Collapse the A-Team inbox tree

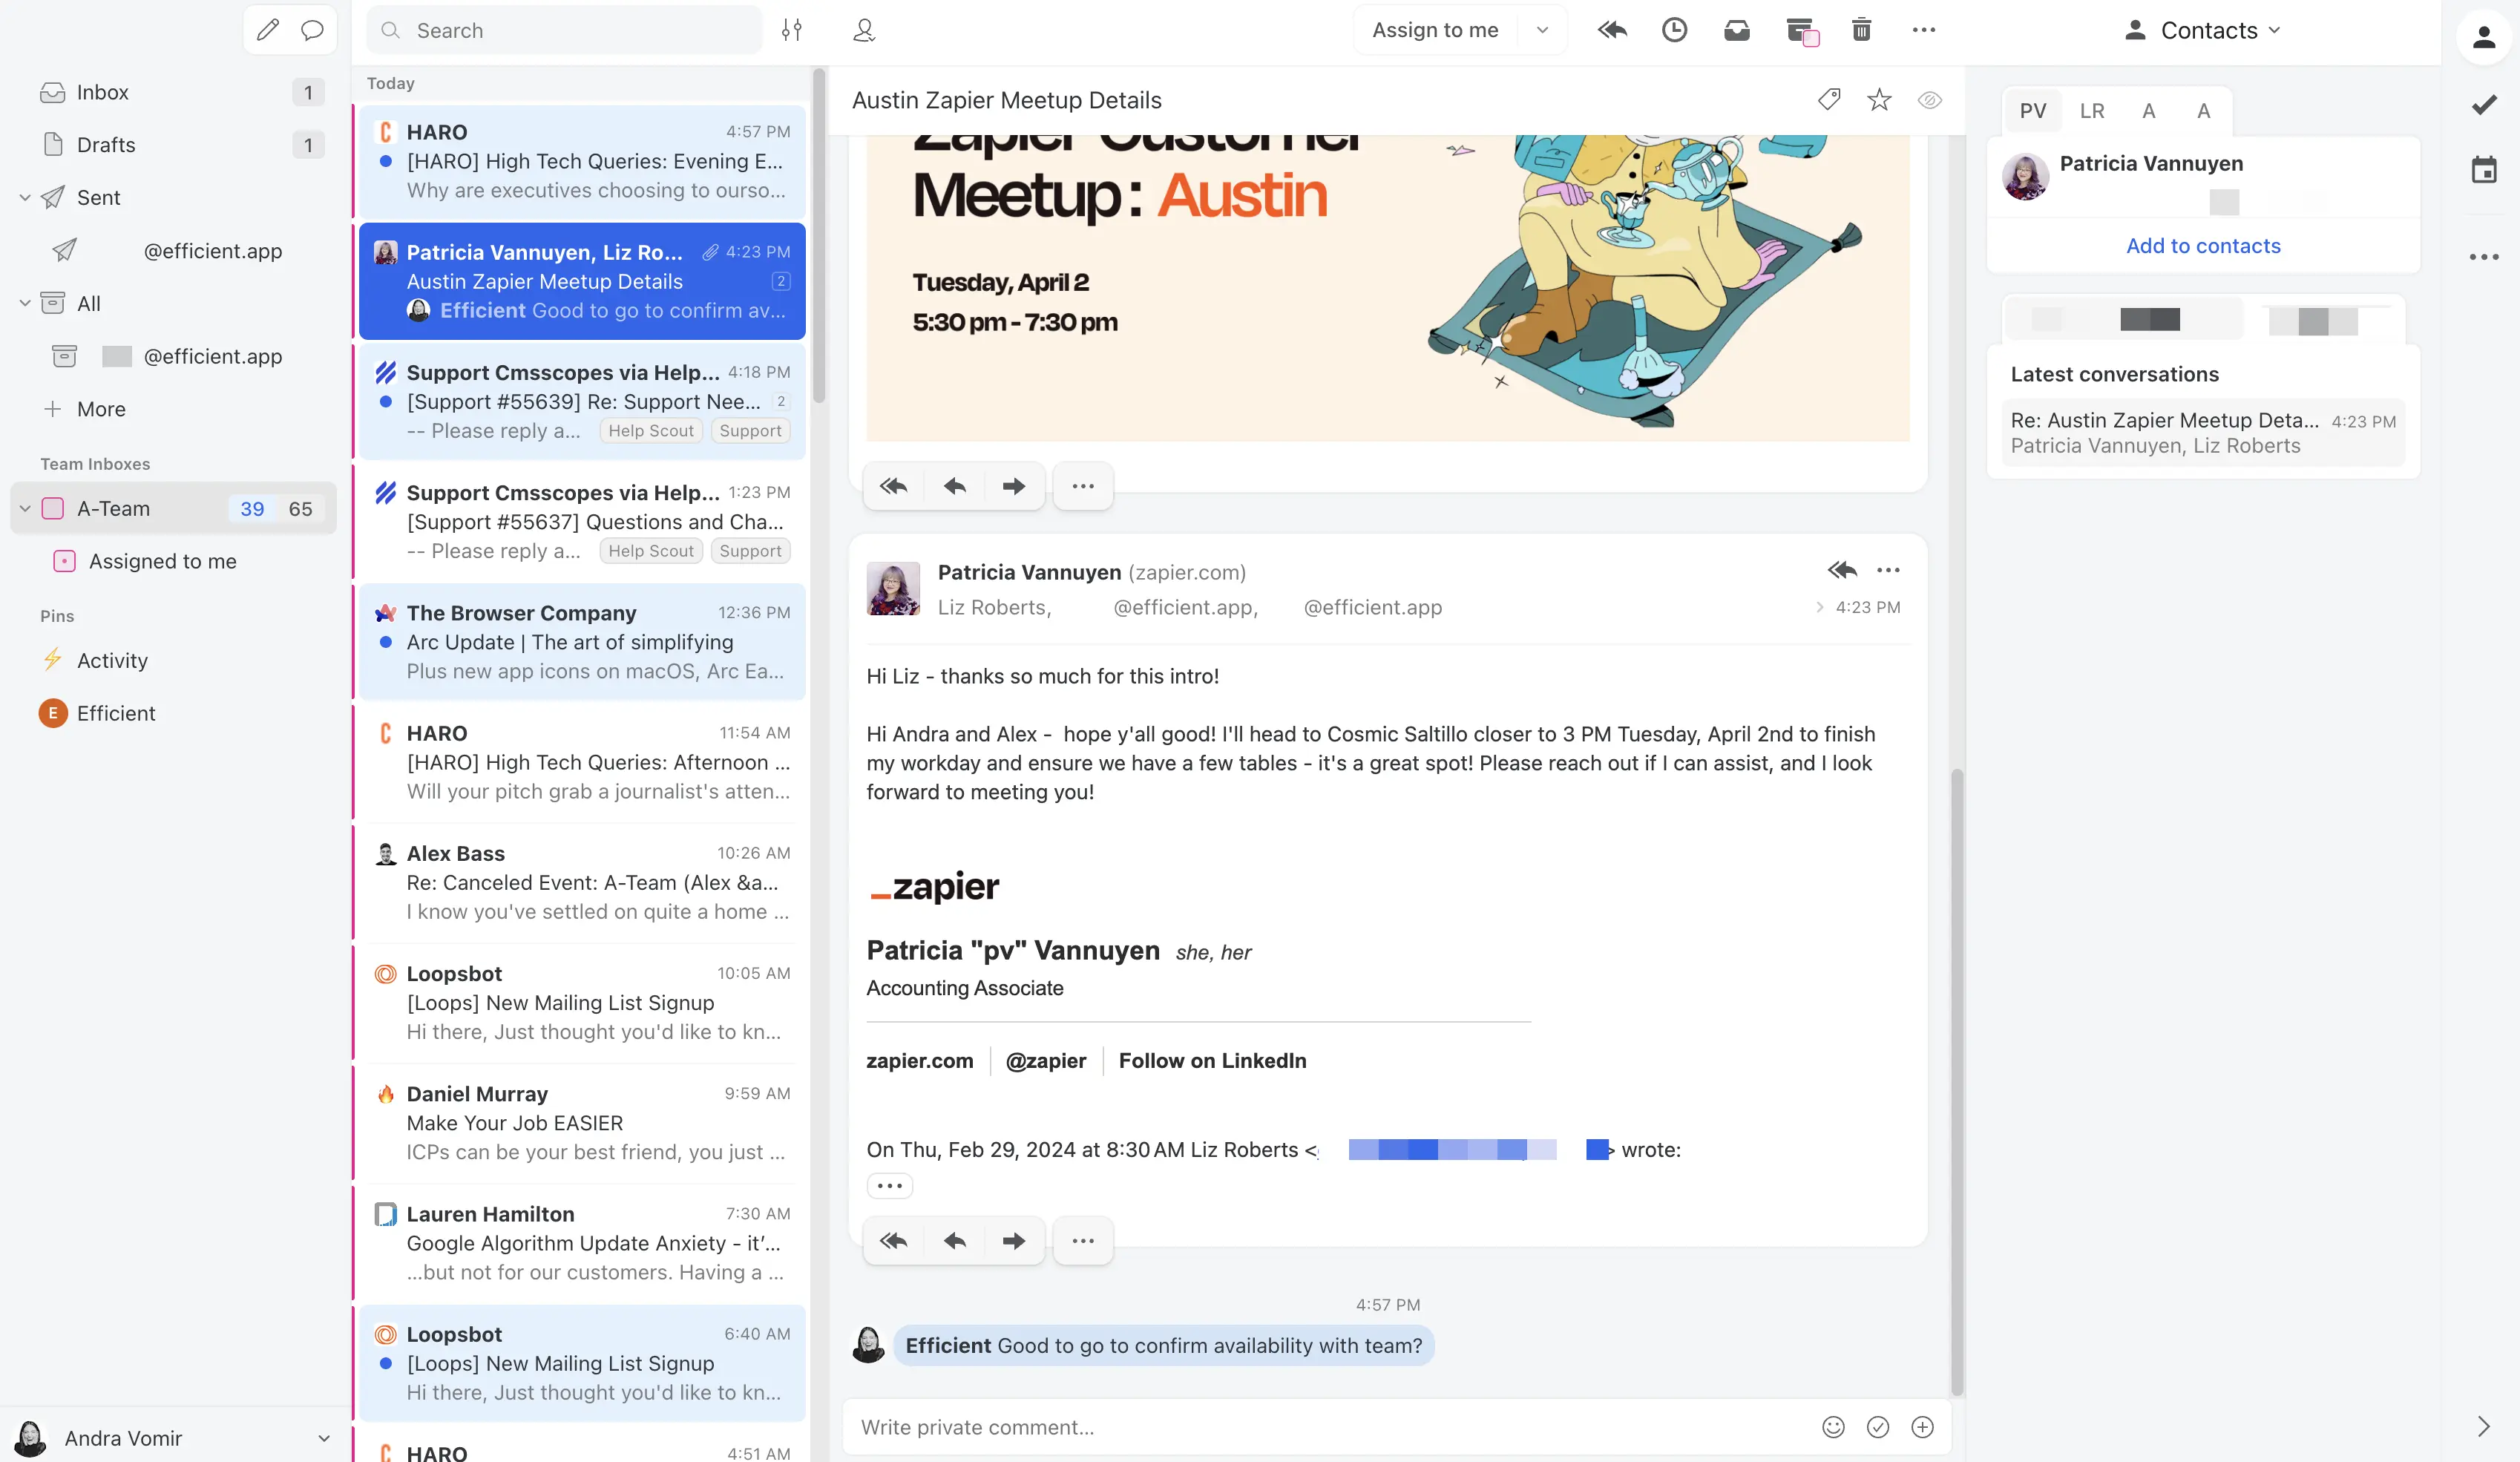tap(25, 508)
